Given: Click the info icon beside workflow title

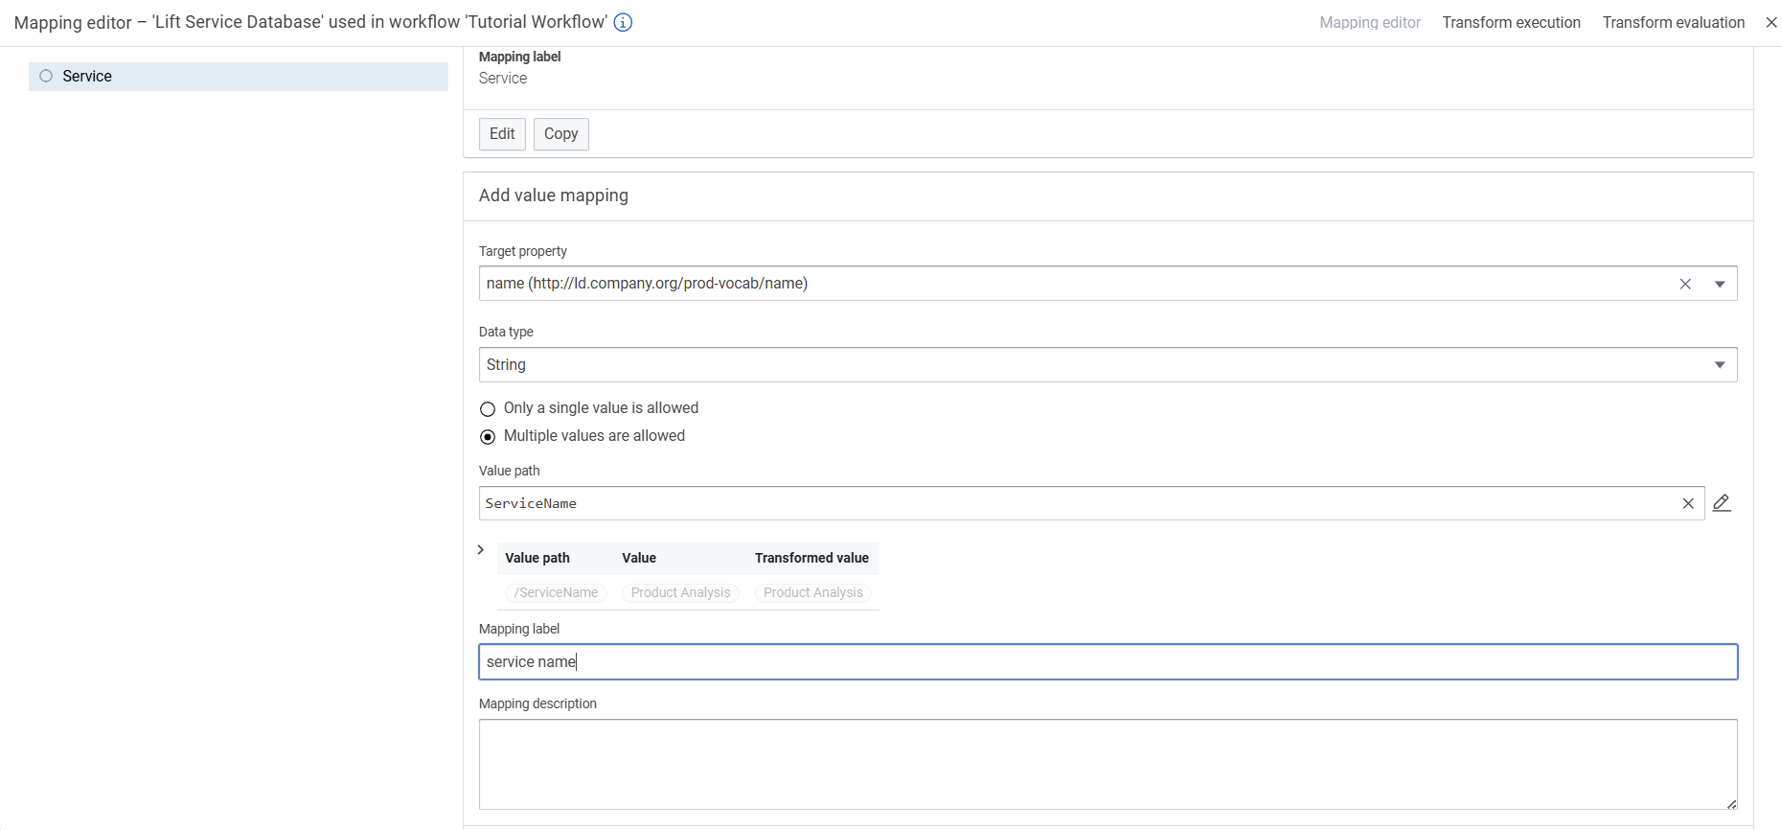Looking at the screenshot, I should point(623,22).
